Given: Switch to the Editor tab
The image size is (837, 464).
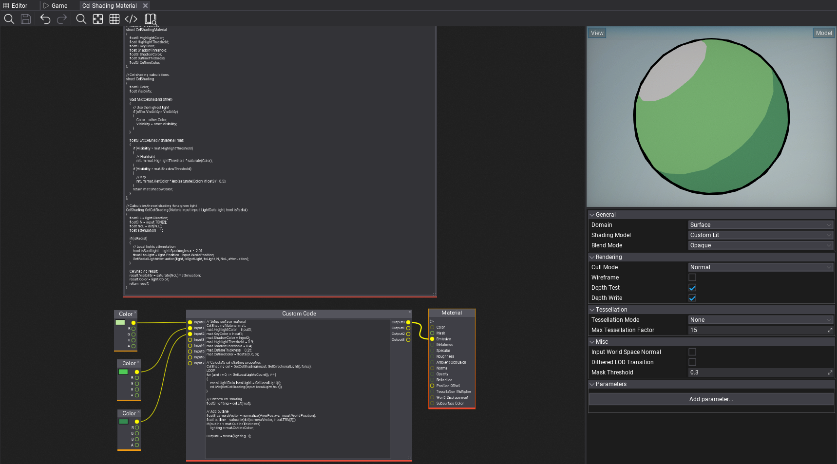Looking at the screenshot, I should [16, 6].
